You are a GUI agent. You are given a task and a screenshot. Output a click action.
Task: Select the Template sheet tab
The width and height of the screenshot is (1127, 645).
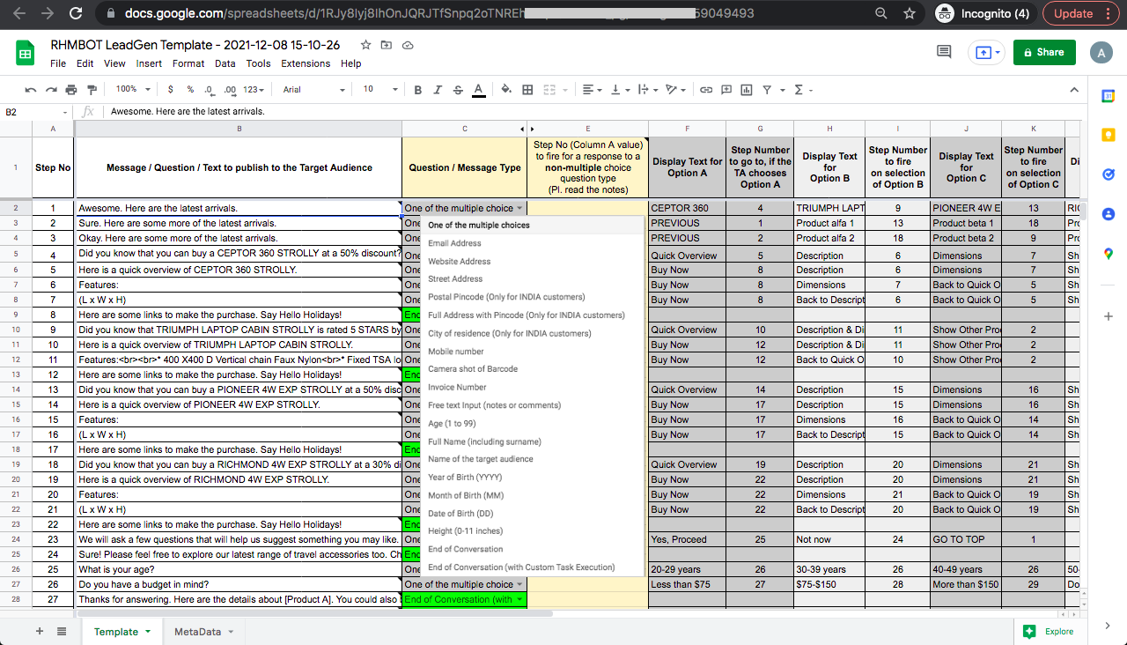click(122, 632)
